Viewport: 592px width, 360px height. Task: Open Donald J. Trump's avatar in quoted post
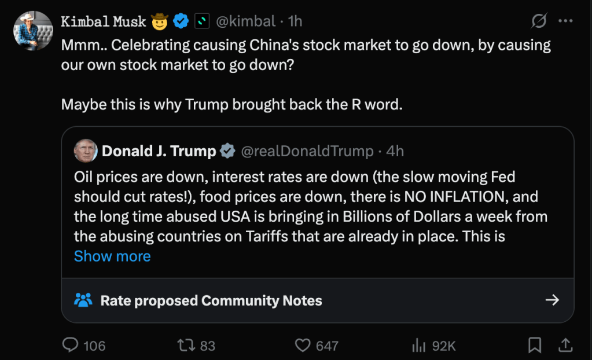[86, 152]
